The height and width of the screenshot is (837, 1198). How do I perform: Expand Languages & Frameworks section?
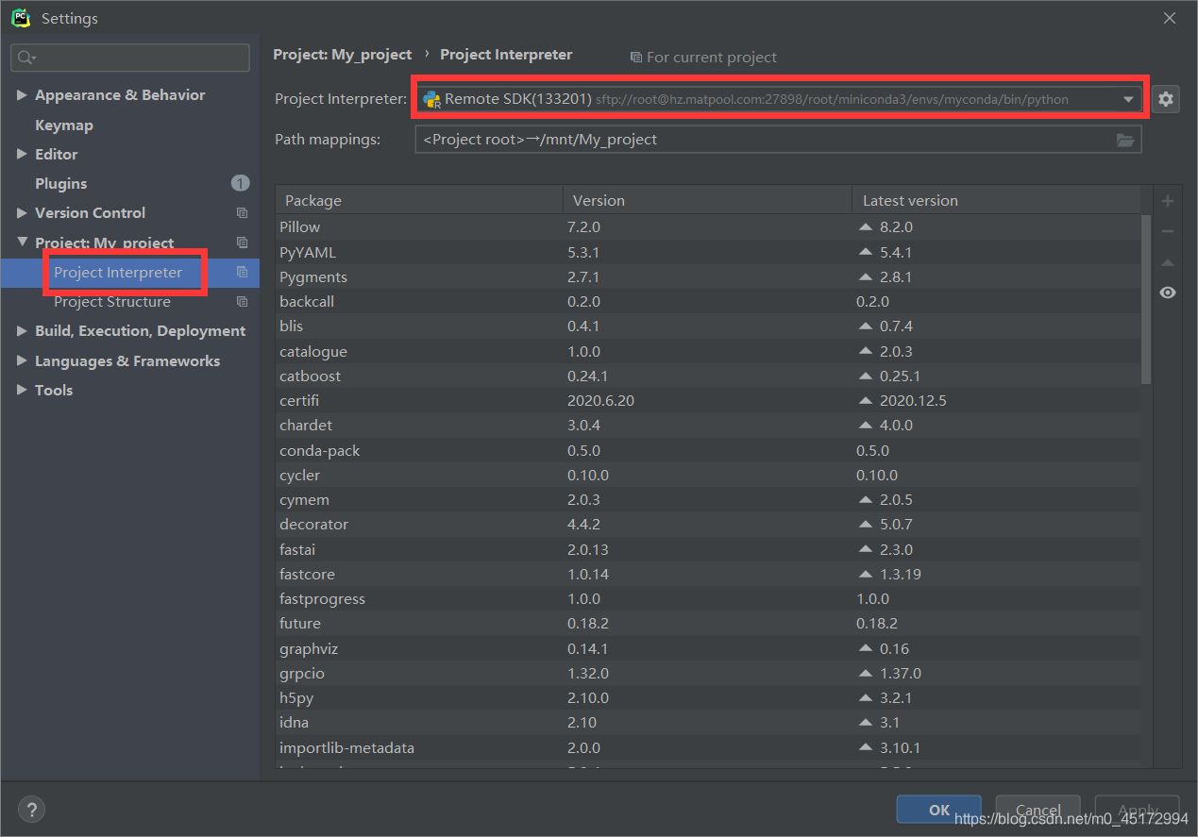(x=22, y=360)
